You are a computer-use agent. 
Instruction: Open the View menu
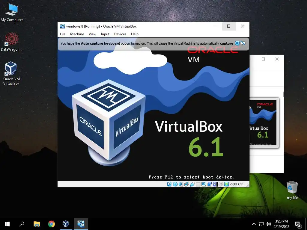[92, 34]
